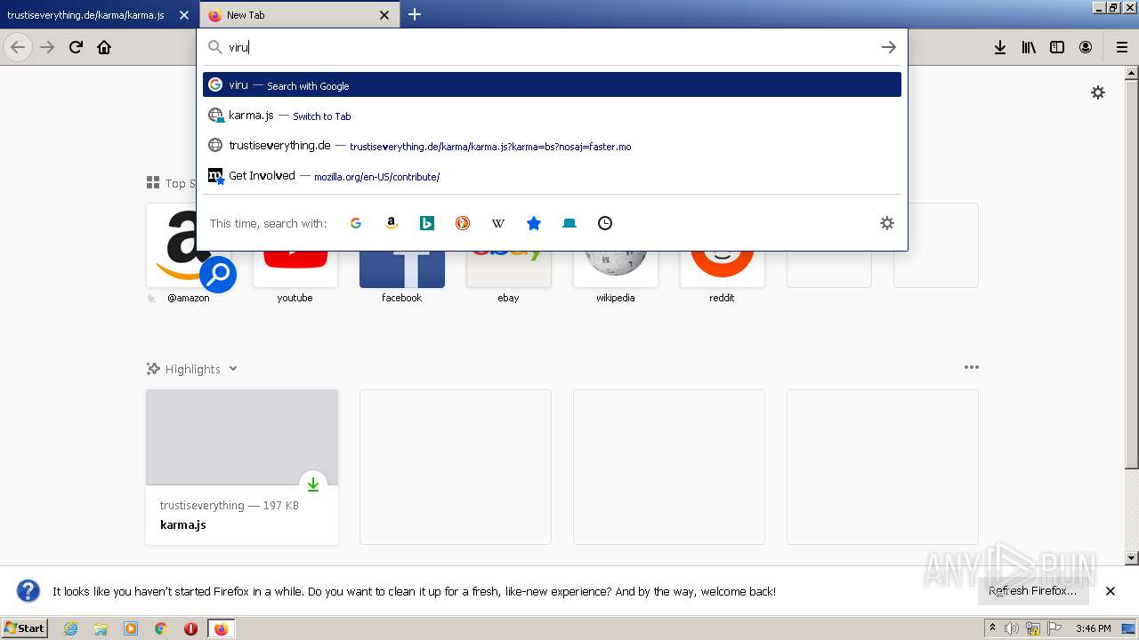Open the Firefox home page button
This screenshot has width=1139, height=640.
point(104,47)
